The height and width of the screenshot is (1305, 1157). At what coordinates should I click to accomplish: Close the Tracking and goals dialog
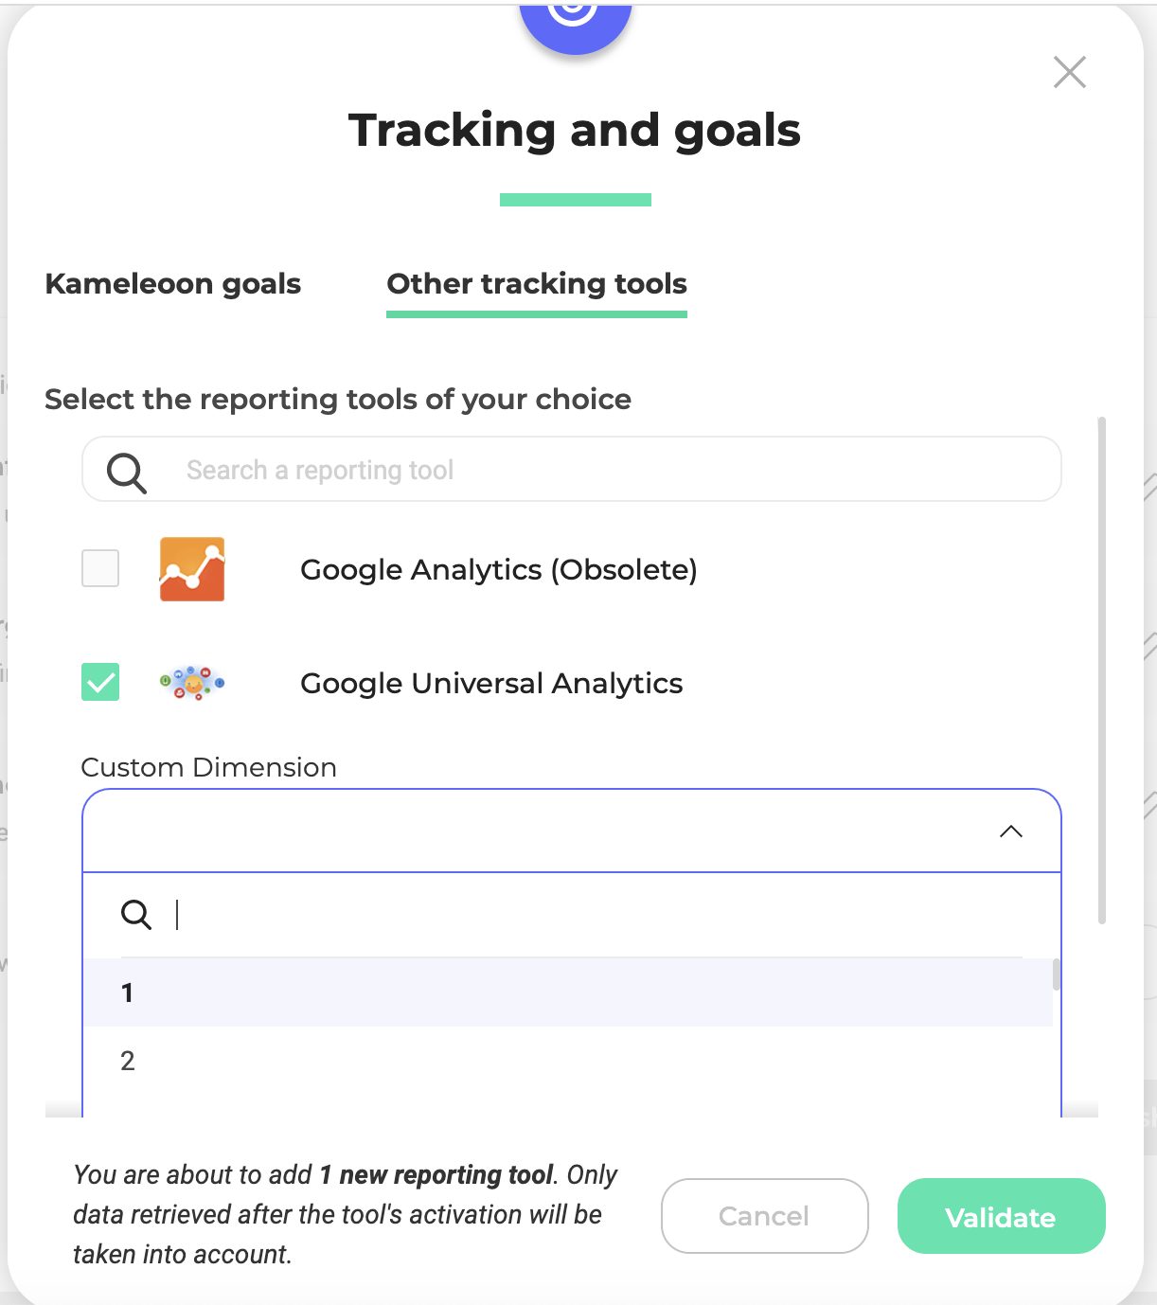pos(1070,72)
